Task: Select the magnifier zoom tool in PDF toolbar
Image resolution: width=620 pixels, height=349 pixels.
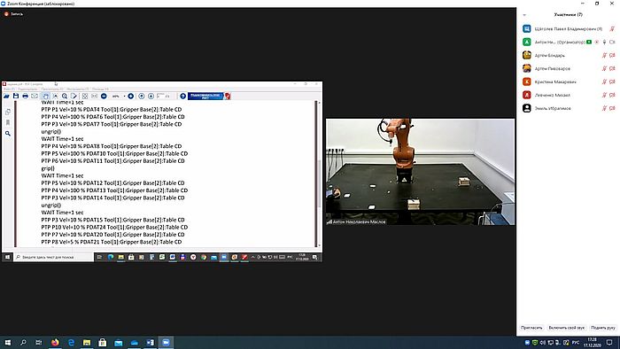Action: click(65, 96)
